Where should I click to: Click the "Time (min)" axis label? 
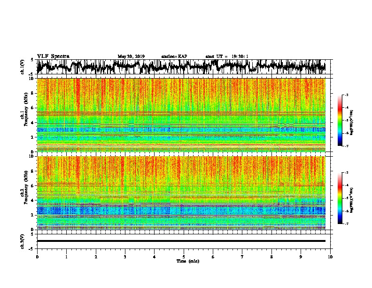coord(188,261)
